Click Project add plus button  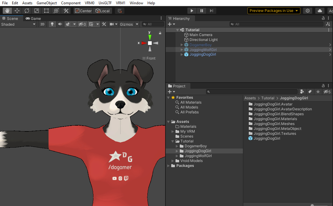(169, 92)
